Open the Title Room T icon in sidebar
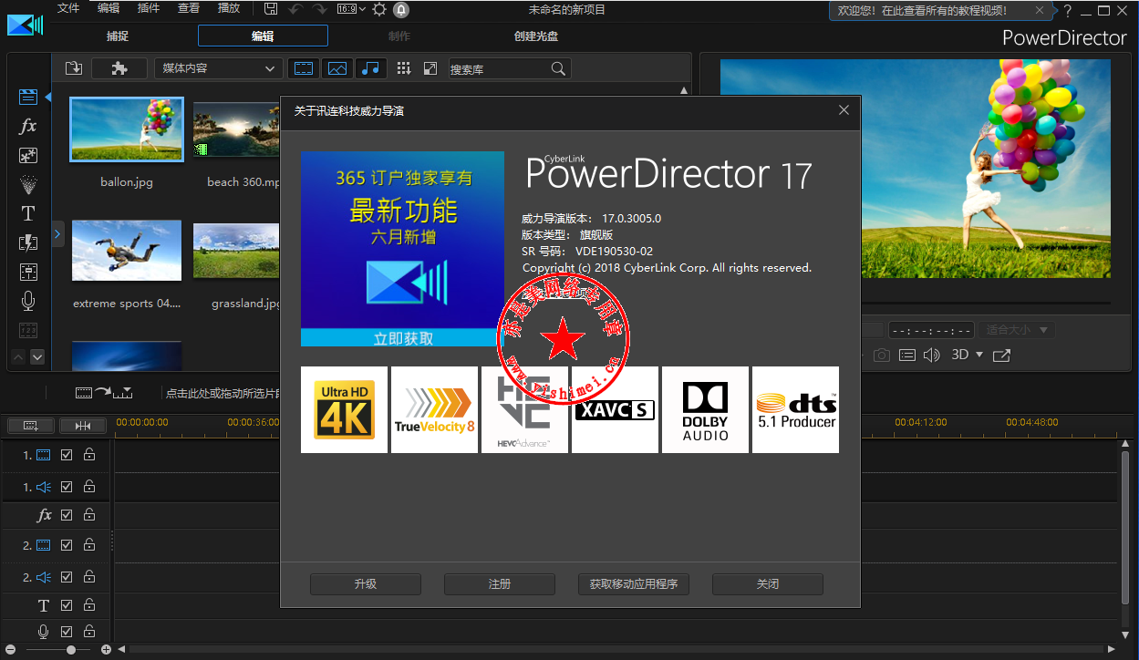Image resolution: width=1139 pixels, height=660 pixels. (x=28, y=213)
